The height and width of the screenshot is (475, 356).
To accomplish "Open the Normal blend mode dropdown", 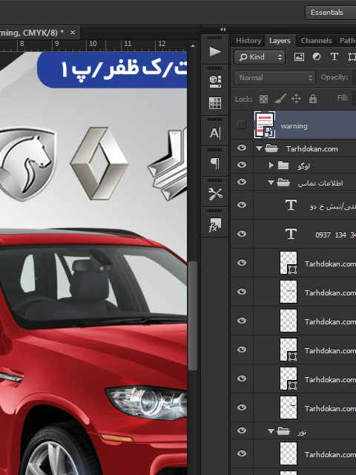I will pos(274,78).
